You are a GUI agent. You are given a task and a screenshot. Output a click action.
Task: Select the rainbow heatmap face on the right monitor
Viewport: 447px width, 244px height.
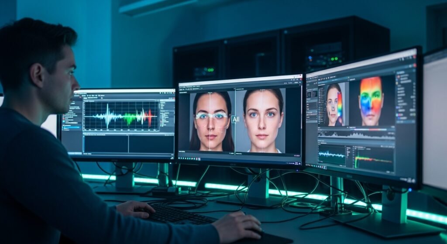371,101
